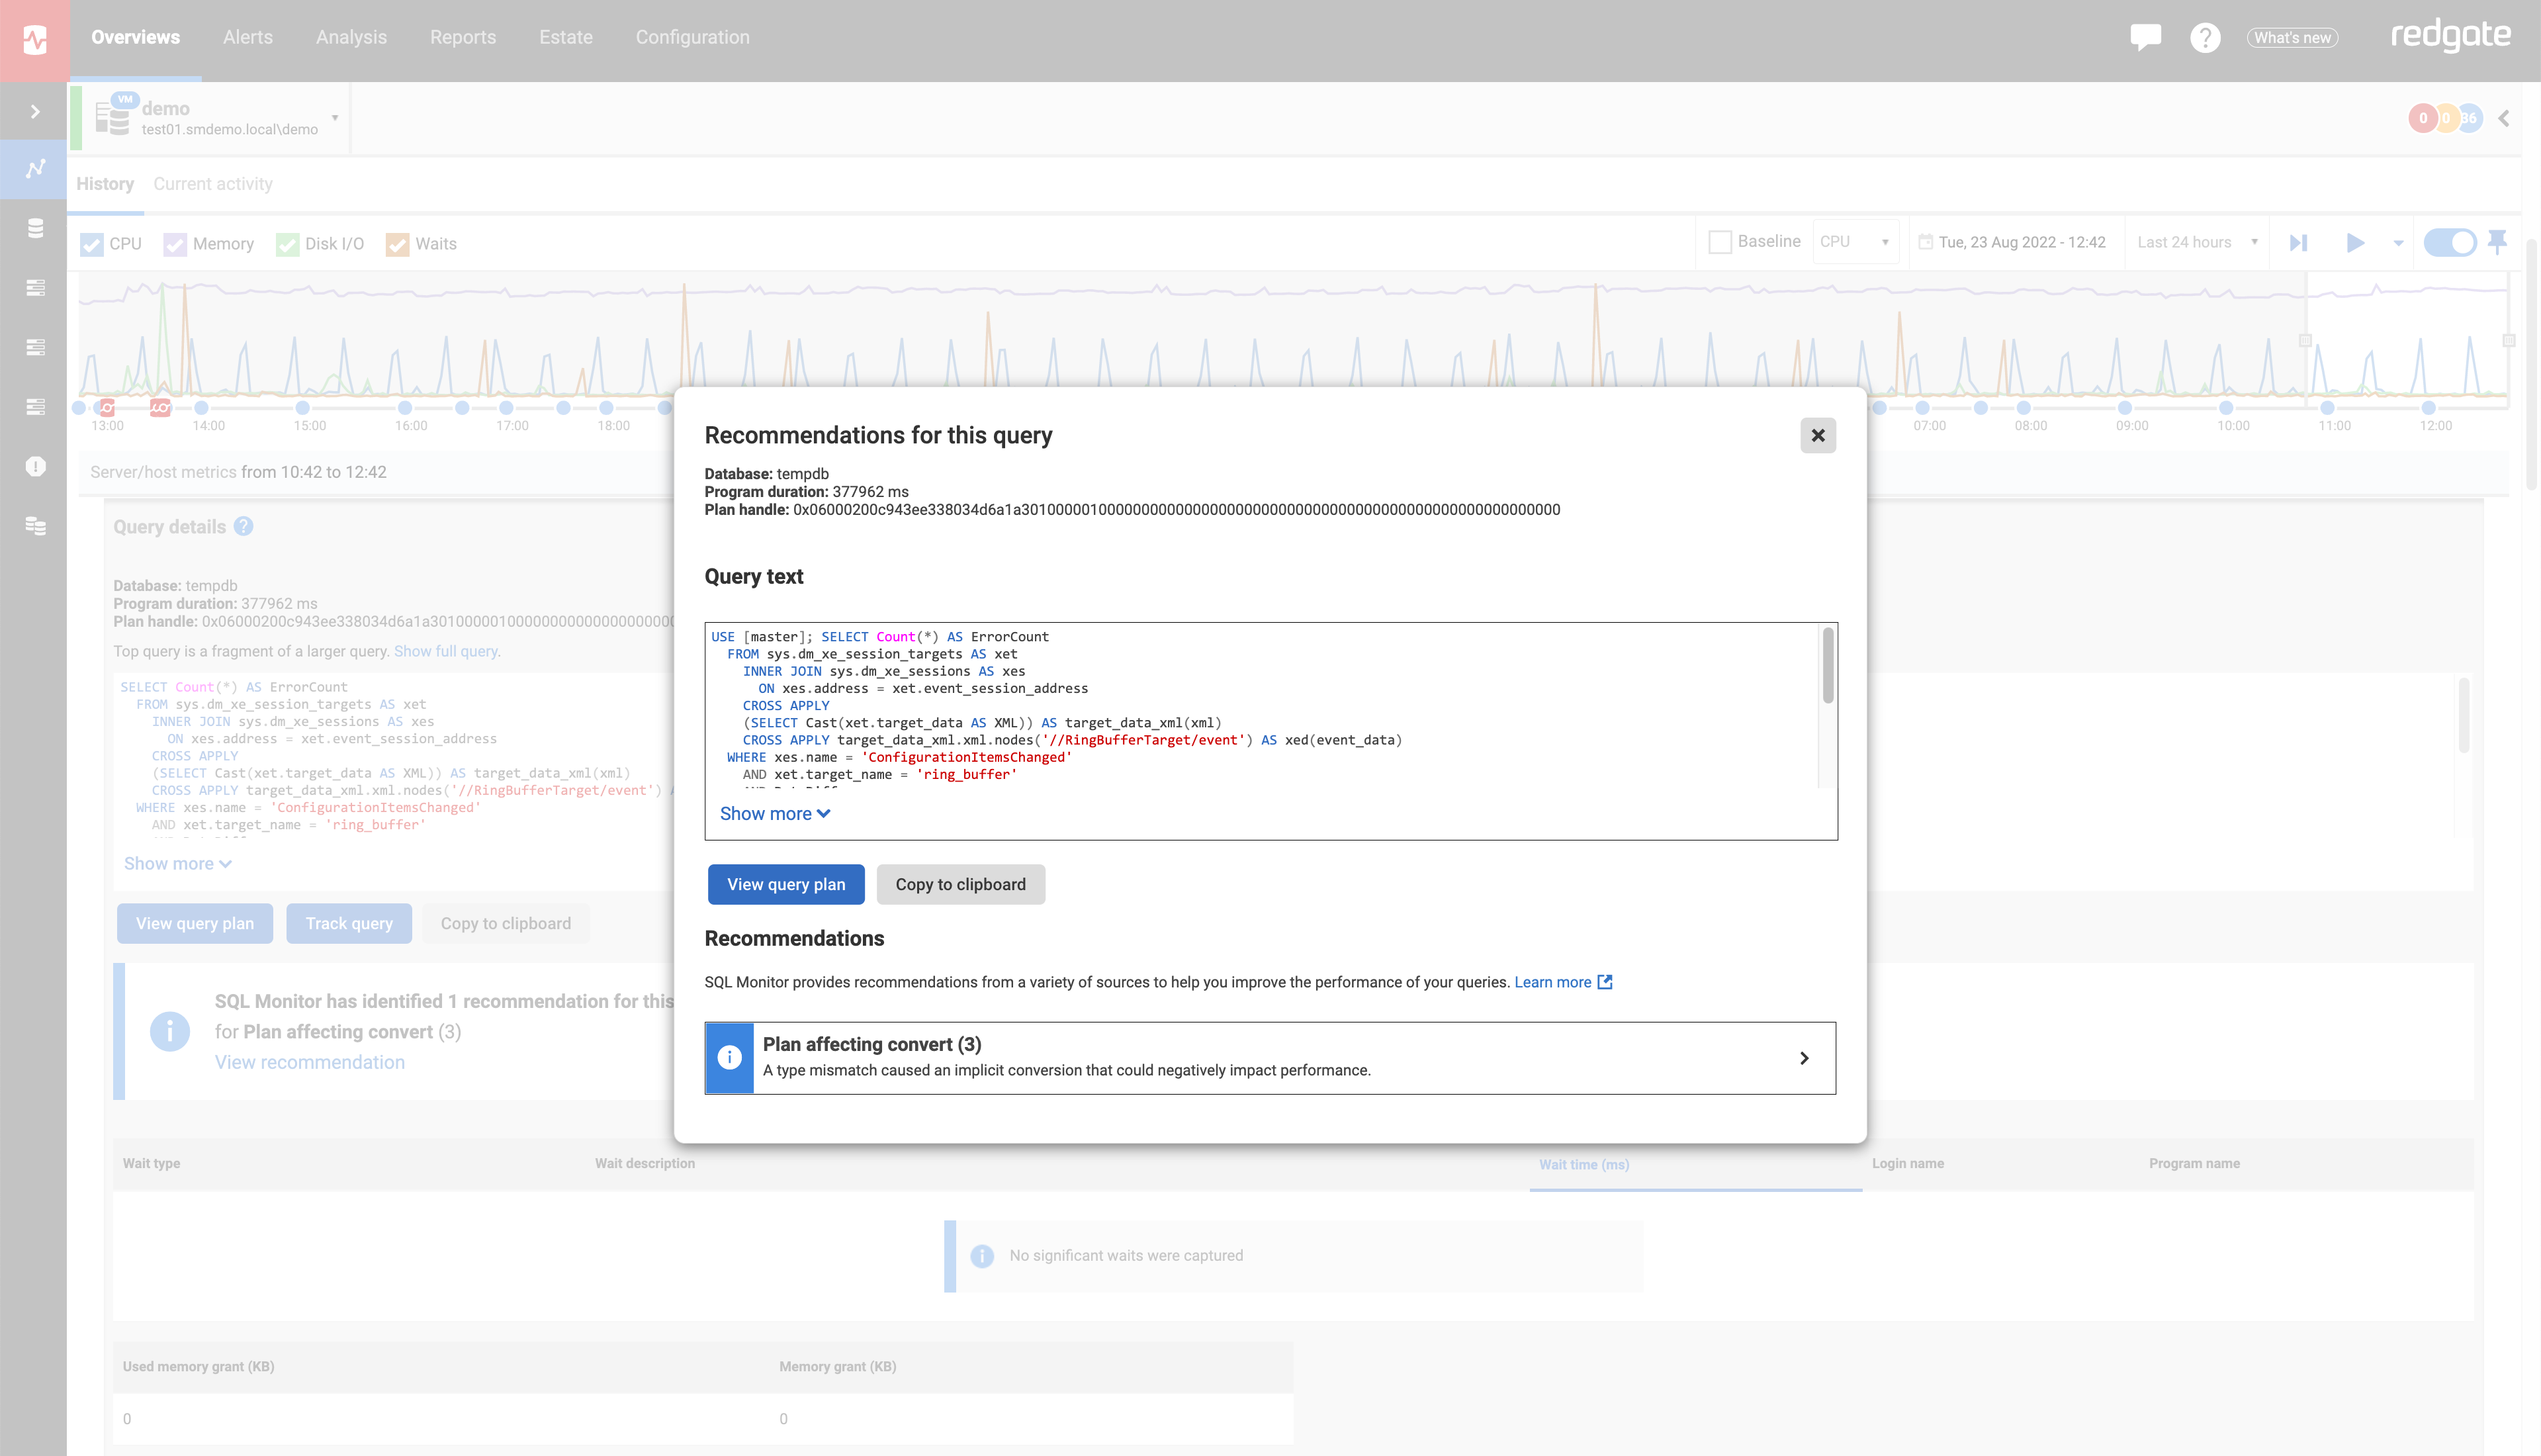Click Copy to clipboard in dialog

coord(961,884)
